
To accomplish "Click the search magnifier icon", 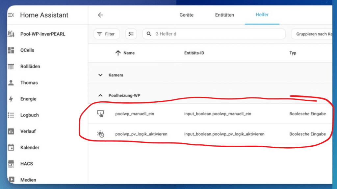I will click(x=149, y=34).
